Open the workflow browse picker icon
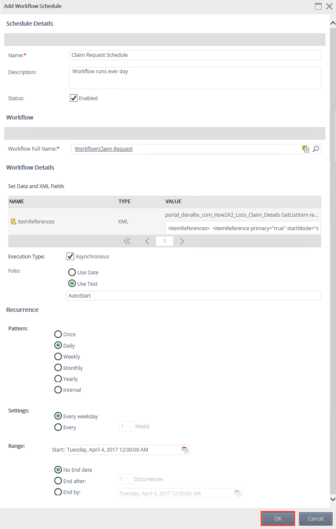 pyautogui.click(x=306, y=149)
